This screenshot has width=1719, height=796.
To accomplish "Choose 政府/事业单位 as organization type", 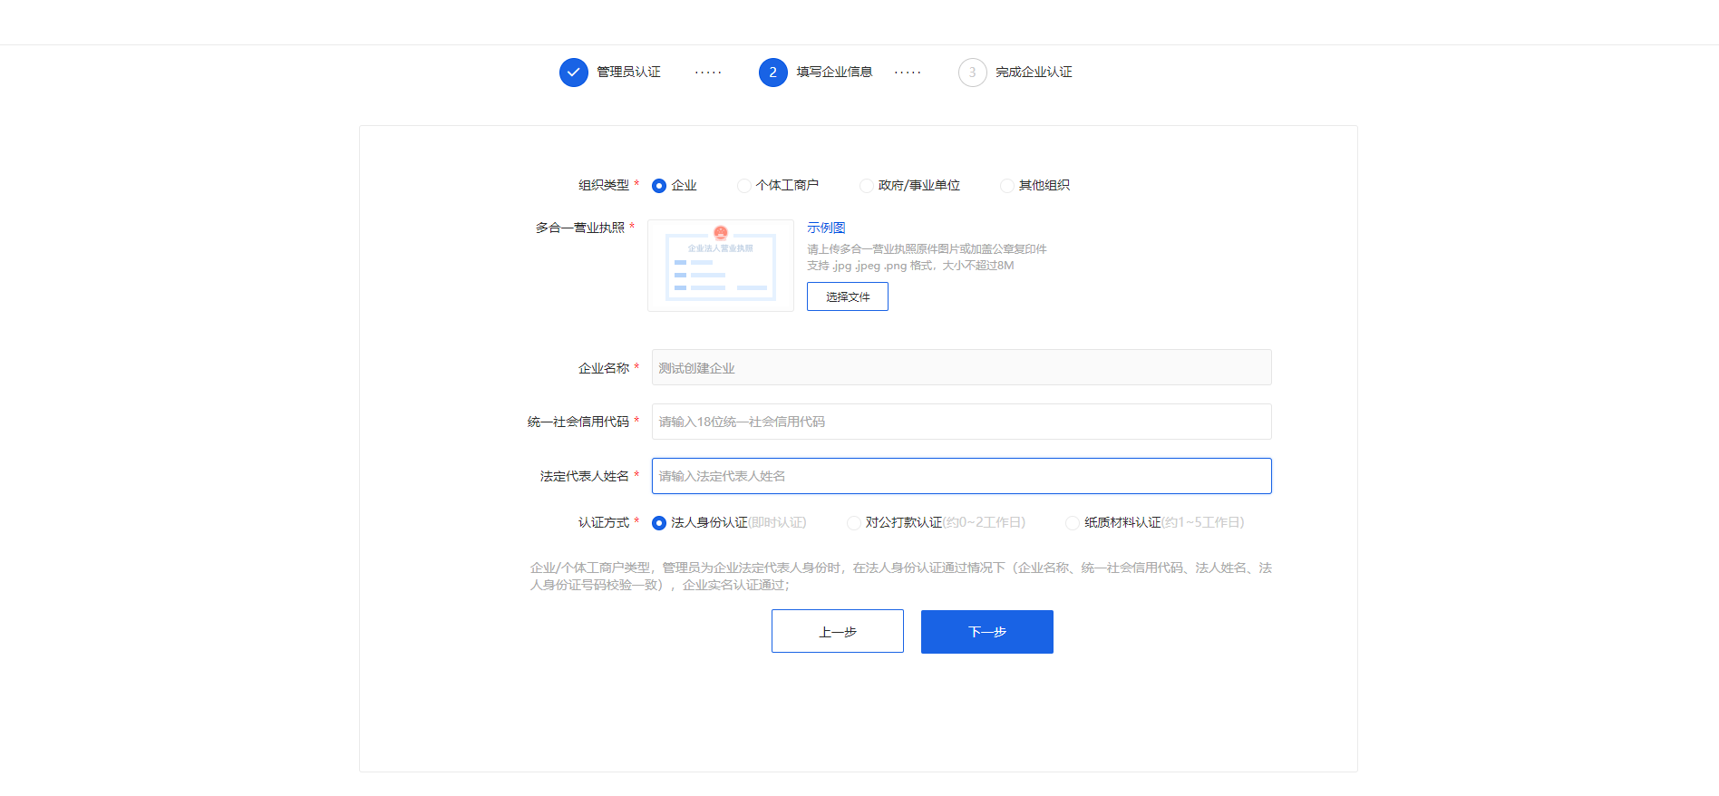I will [867, 186].
